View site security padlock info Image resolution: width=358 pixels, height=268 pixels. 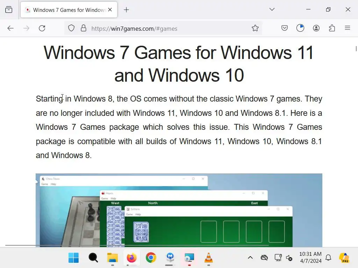[x=84, y=28]
